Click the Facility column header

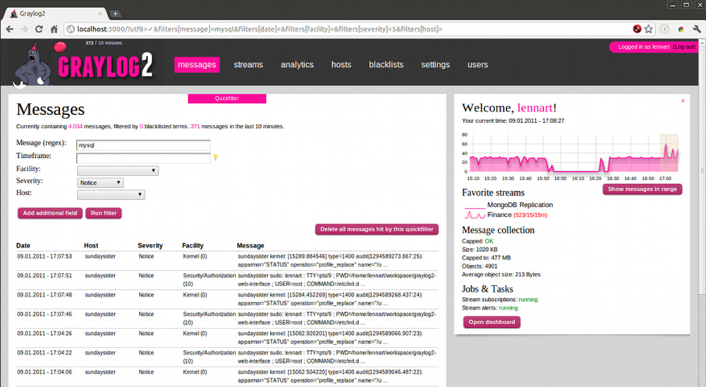pos(193,246)
